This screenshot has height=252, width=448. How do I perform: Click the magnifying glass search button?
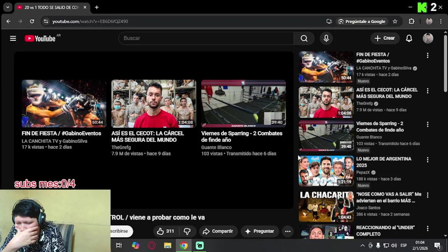pyautogui.click(x=304, y=38)
